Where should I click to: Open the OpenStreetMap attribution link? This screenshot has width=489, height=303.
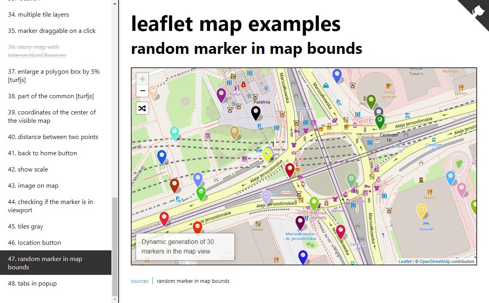click(435, 261)
